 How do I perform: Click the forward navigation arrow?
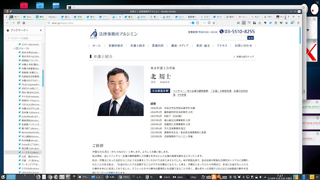13,23
